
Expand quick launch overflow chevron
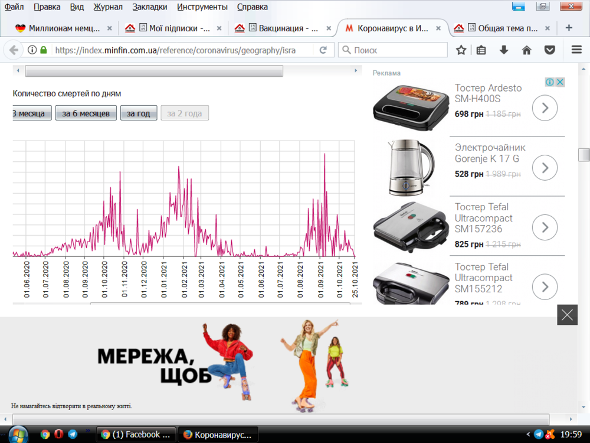(88, 430)
